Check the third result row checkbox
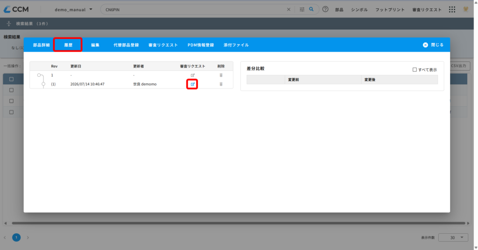 (x=11, y=112)
